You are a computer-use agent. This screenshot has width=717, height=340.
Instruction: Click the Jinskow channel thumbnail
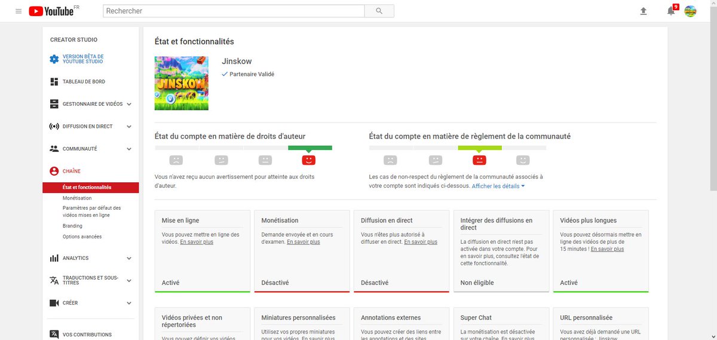[182, 83]
